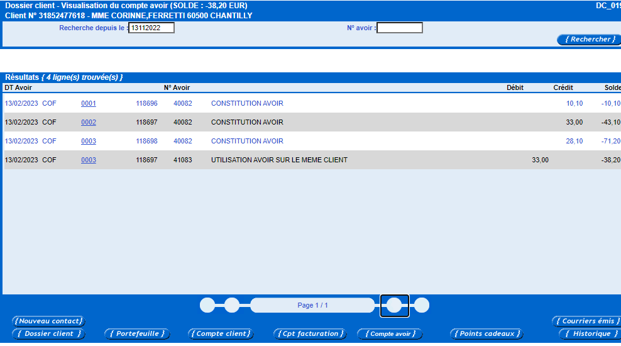Viewport: 621px width, 346px height.
Task: Focus the Recherche depuis le date field
Action: tap(151, 28)
